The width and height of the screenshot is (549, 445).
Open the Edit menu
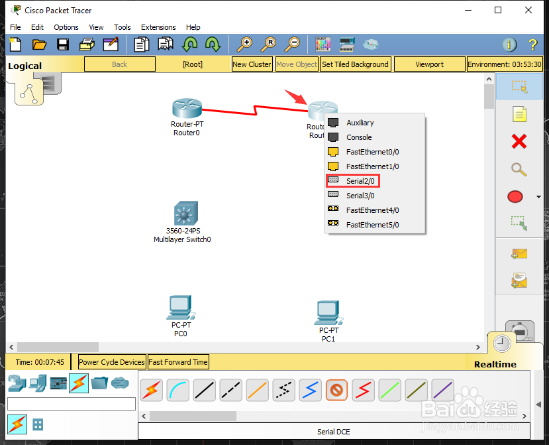coord(37,27)
